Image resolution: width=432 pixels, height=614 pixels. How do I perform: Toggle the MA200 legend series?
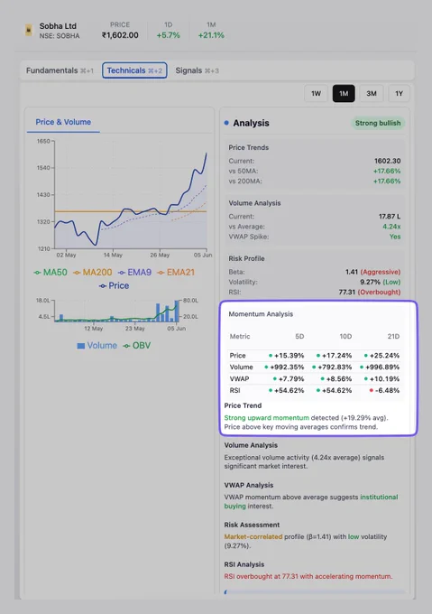(x=92, y=272)
